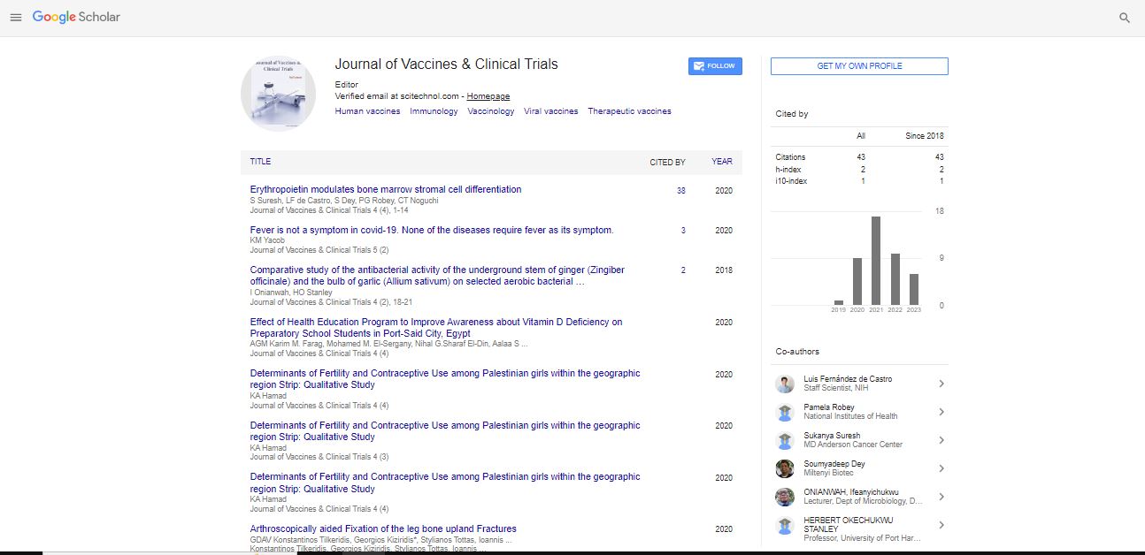Select the Therapeutic vaccines tag
Viewport: 1145px width, 555px height.
coord(629,111)
